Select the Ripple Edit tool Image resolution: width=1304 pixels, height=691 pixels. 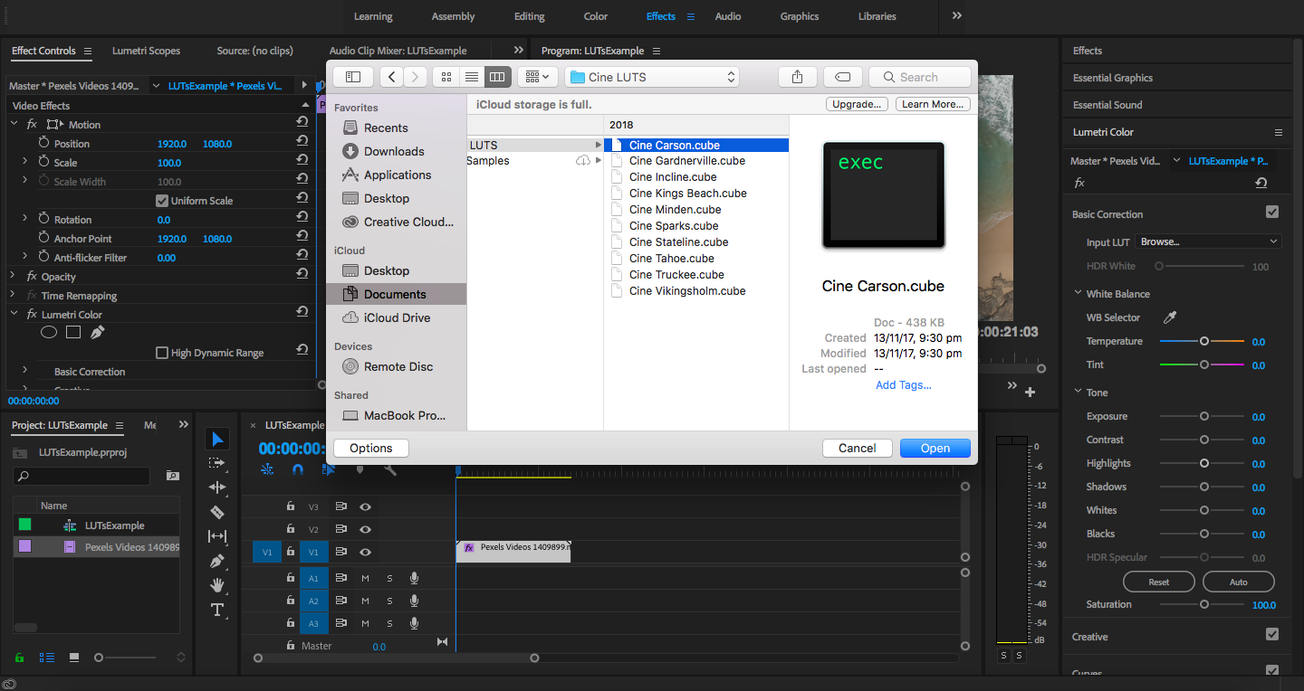click(217, 487)
